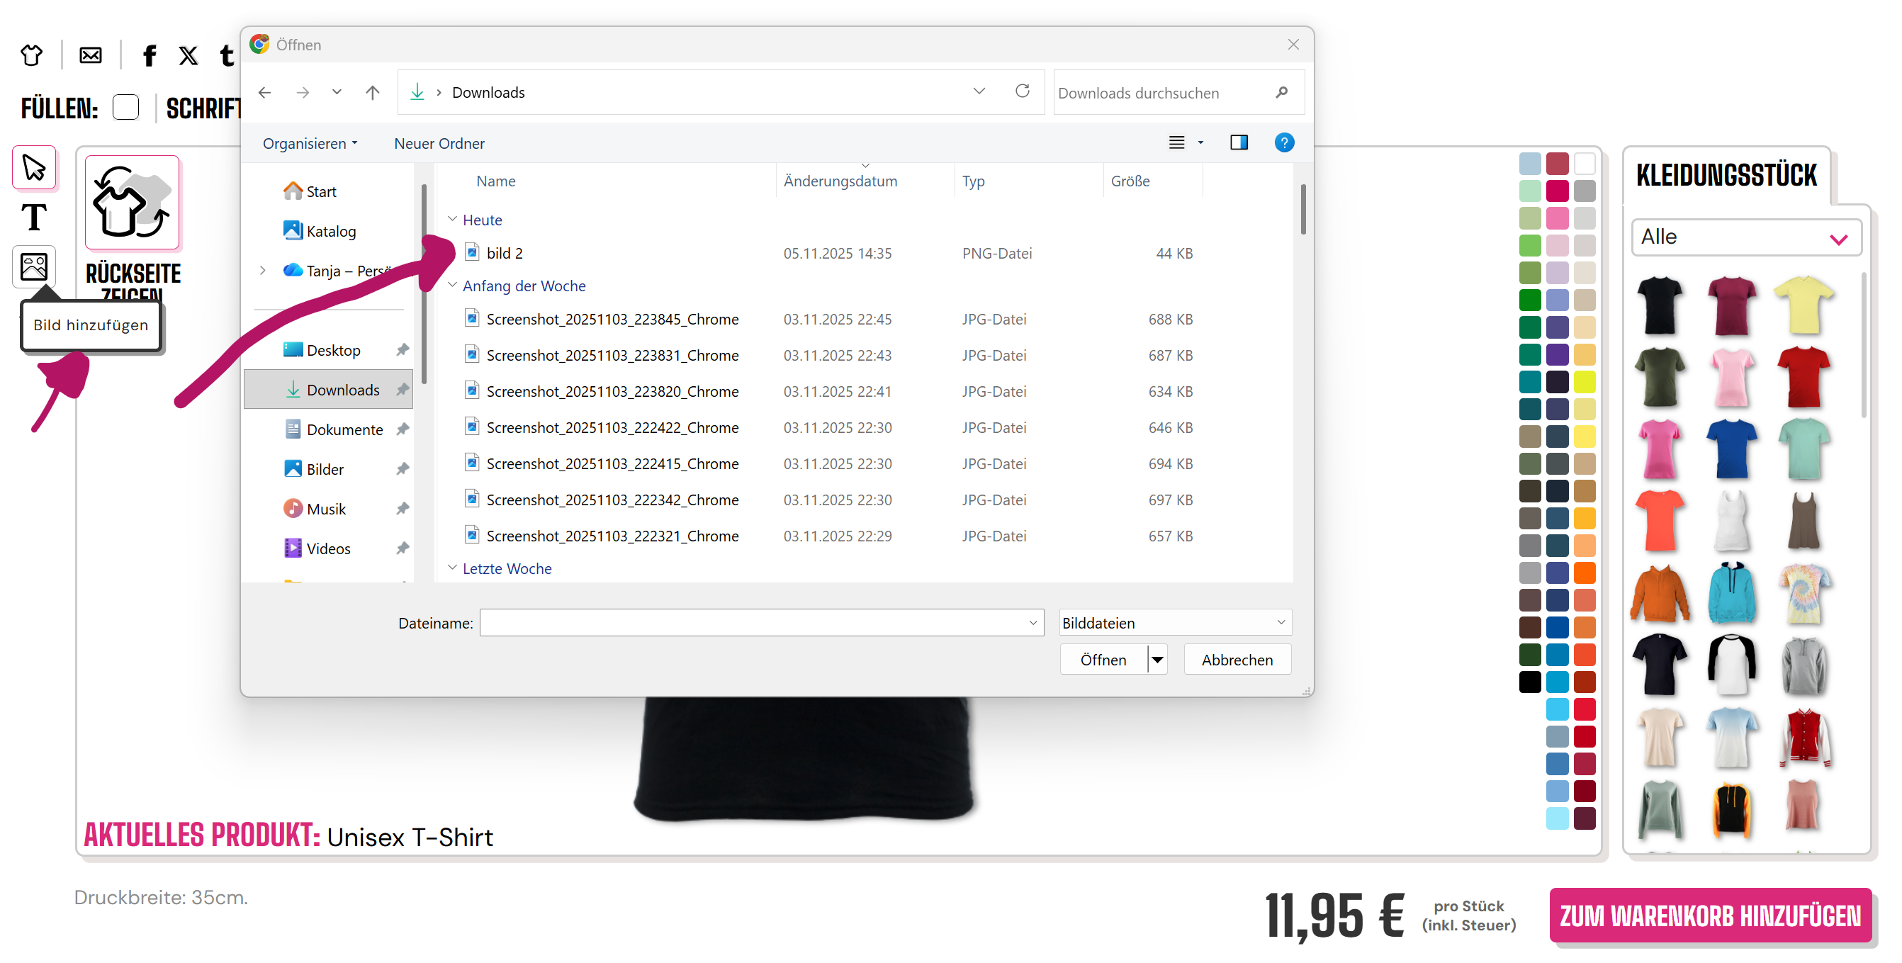
Task: Select the pointer selection tool
Action: [x=34, y=168]
